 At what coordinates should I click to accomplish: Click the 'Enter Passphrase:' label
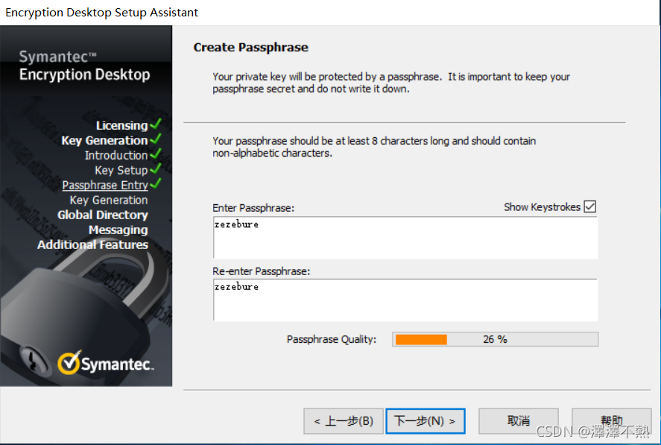253,208
